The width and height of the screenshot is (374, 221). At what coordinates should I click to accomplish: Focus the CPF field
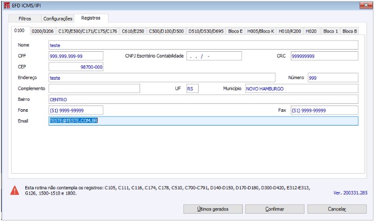point(76,56)
